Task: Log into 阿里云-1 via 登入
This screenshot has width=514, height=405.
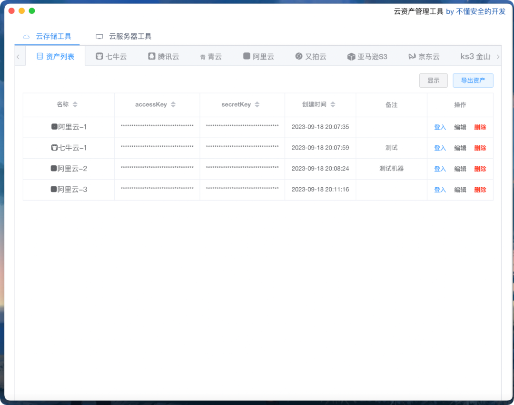Action: [x=440, y=127]
